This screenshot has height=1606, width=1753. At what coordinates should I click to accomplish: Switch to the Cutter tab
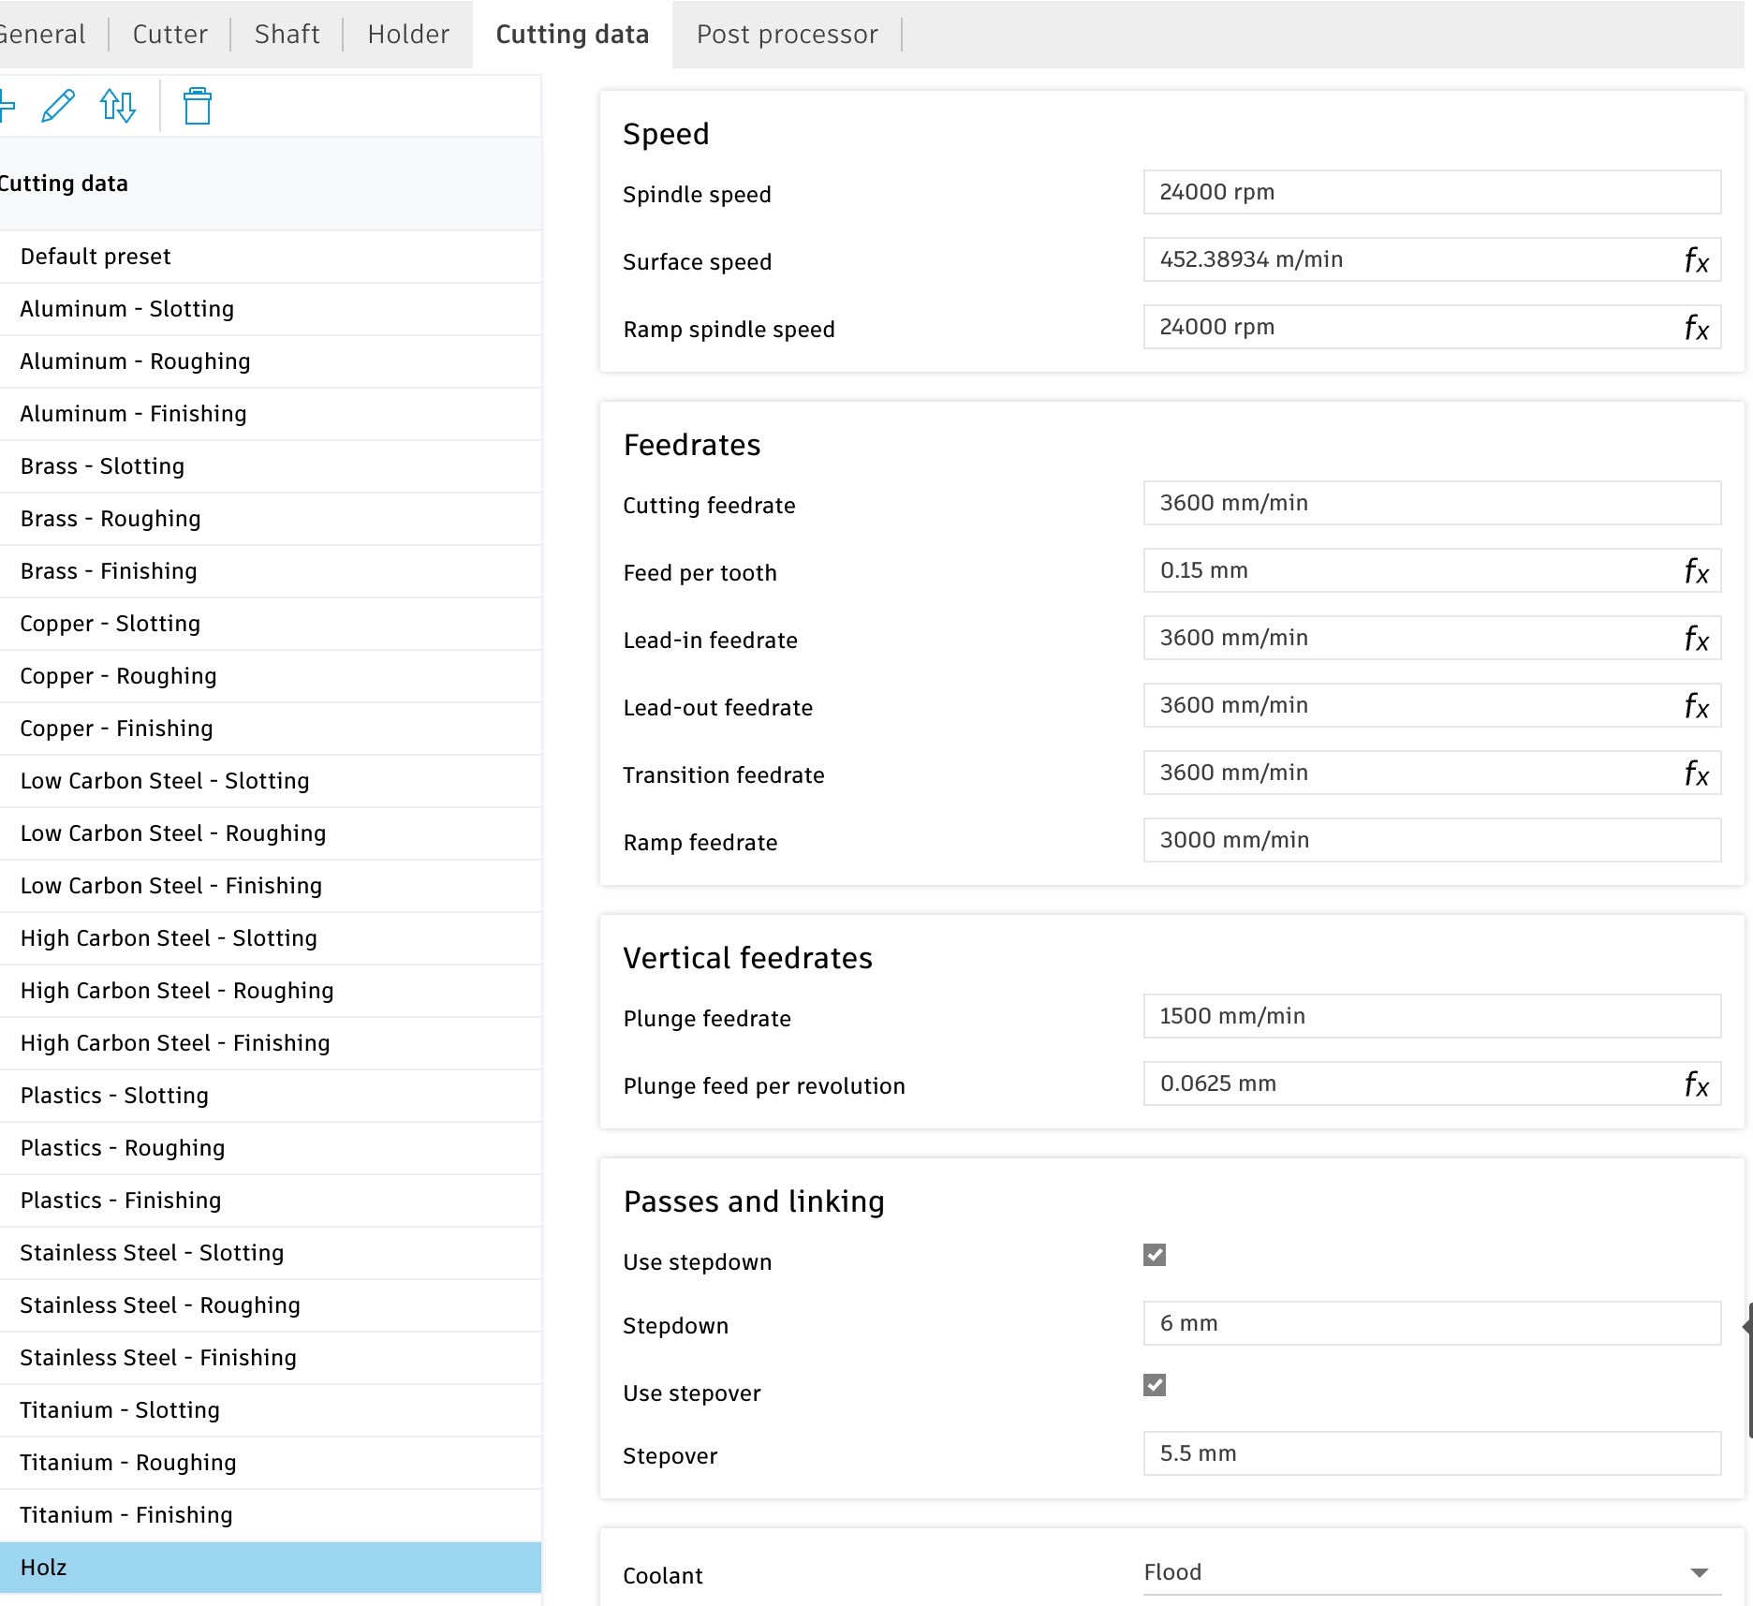coord(169,35)
